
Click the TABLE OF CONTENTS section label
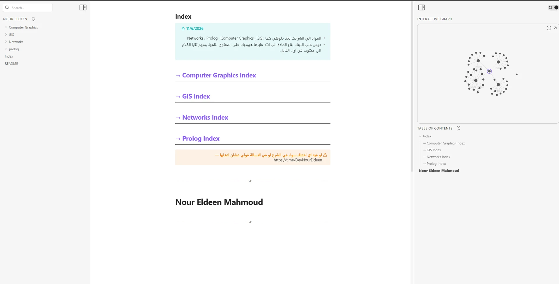coord(435,128)
